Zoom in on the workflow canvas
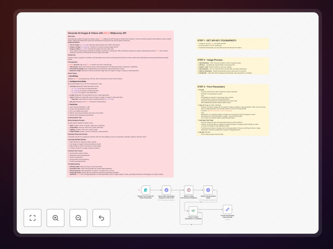 pyautogui.click(x=55, y=218)
